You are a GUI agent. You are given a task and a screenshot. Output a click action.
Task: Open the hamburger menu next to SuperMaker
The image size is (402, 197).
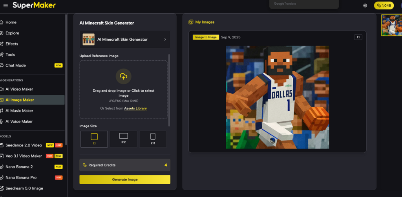coord(5,5)
